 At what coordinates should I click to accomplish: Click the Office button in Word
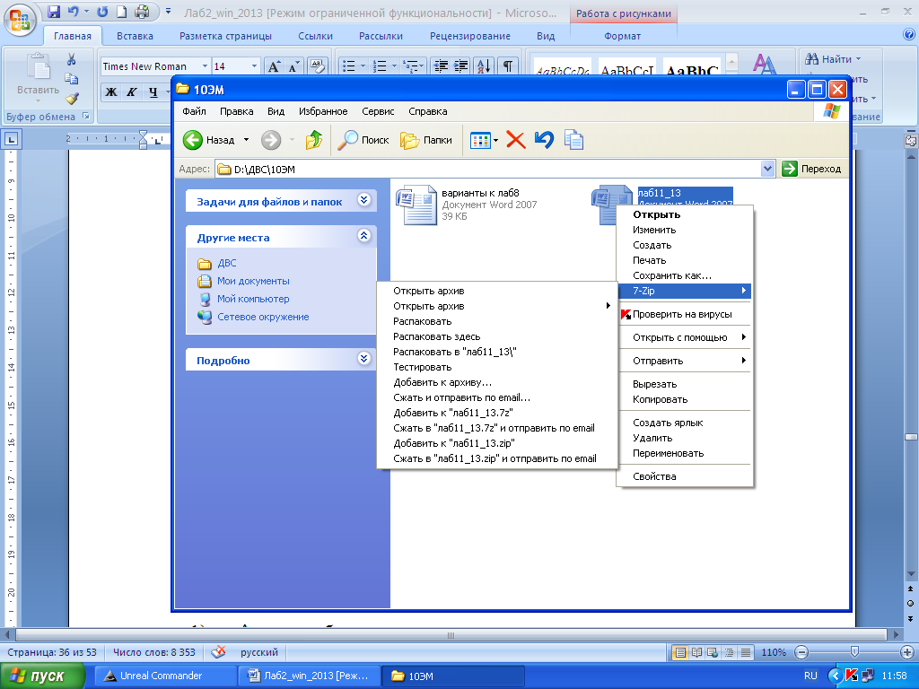20,20
